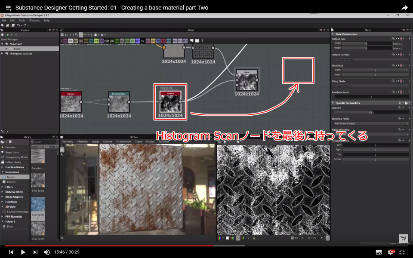The width and height of the screenshot is (413, 258).
Task: Add an SVG node via SVG button
Action: 148,41
